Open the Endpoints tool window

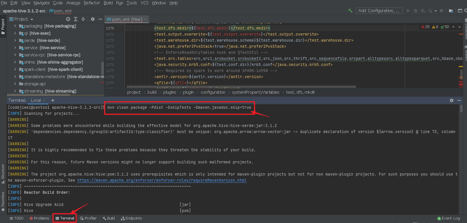[131, 218]
